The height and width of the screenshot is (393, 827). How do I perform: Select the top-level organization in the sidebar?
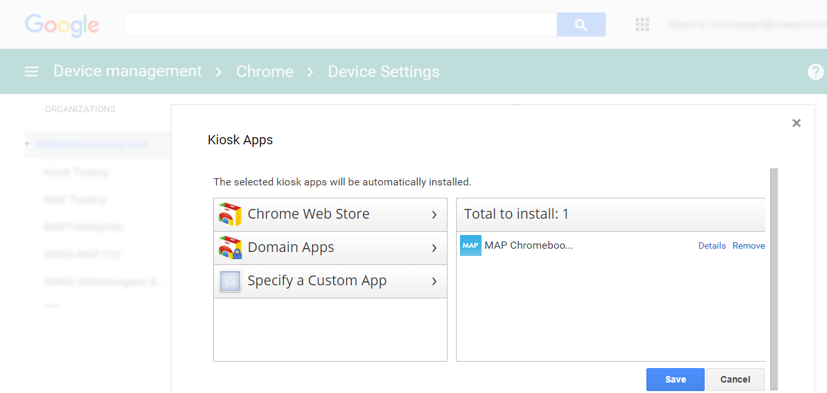(x=92, y=145)
